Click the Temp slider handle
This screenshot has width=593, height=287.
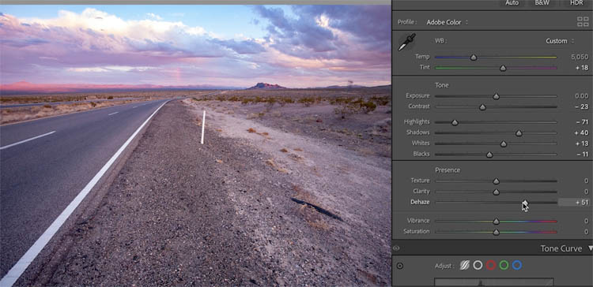[474, 58]
